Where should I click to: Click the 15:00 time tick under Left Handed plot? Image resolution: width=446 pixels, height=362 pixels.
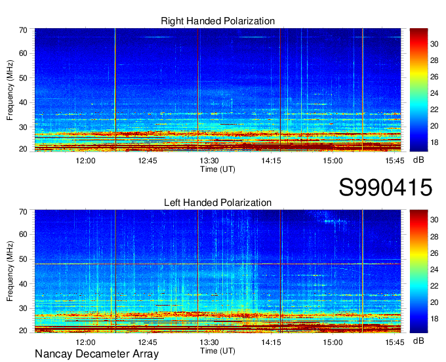point(333,342)
